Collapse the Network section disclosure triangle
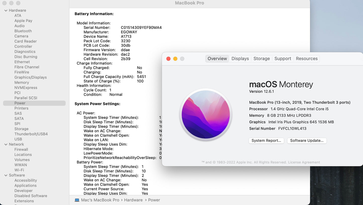 (6, 145)
